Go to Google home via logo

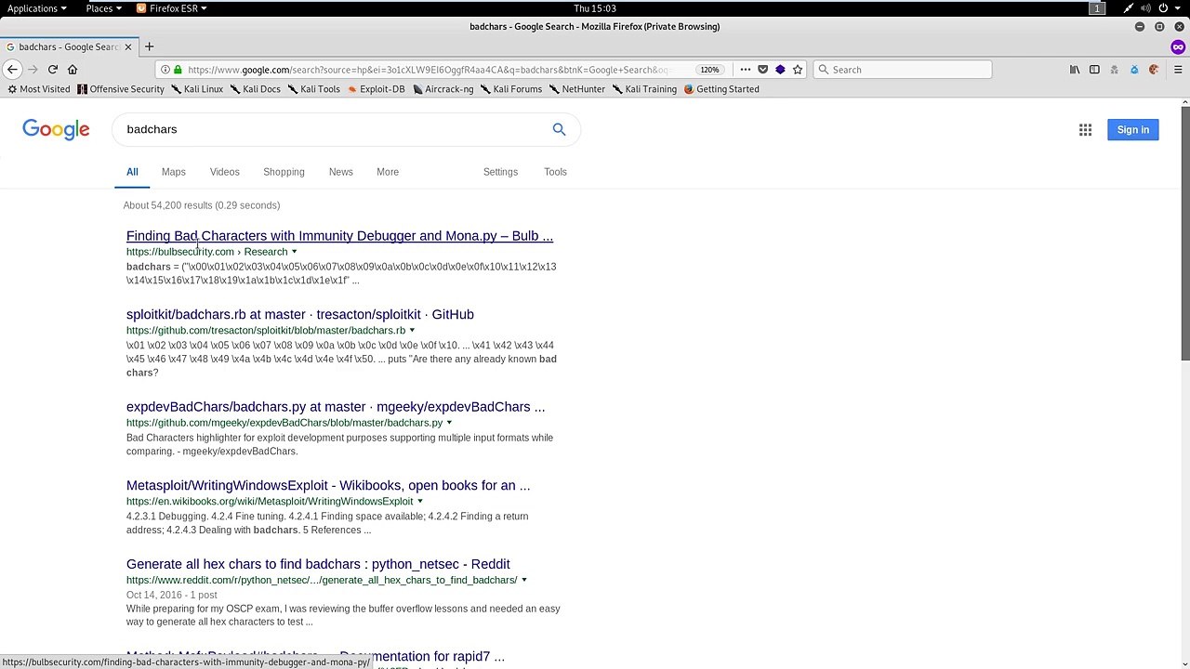click(56, 130)
